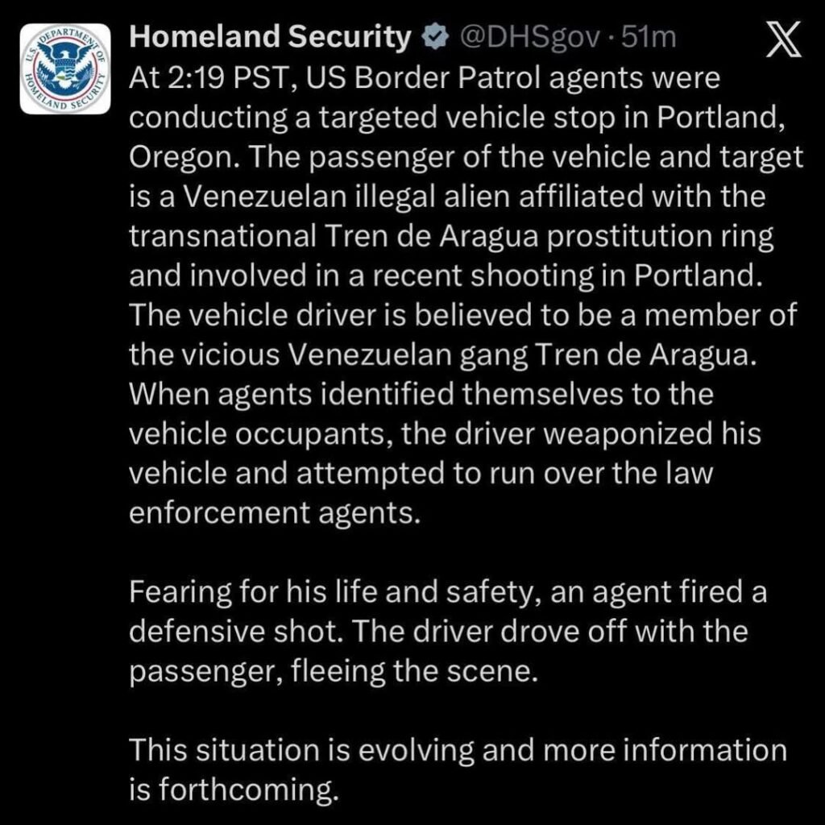Click the gray verified badge checkmark
The width and height of the screenshot is (825, 825).
click(x=435, y=35)
